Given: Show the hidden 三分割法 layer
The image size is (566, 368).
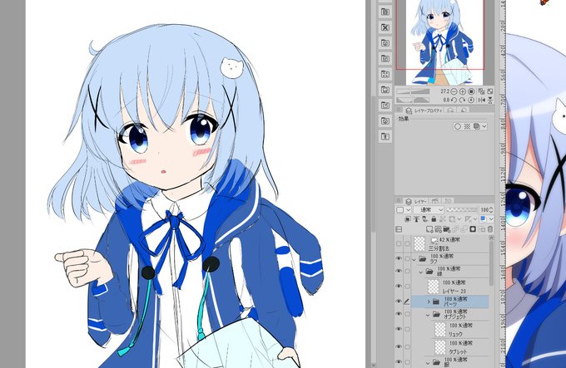Looking at the screenshot, I should (399, 243).
